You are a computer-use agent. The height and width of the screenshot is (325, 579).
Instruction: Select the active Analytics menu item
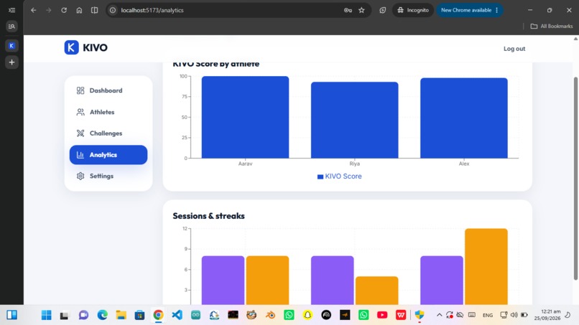click(x=108, y=154)
